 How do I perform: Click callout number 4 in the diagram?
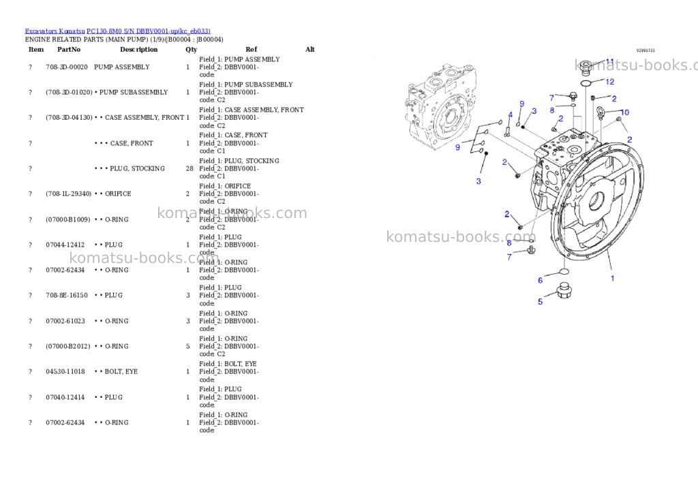pyautogui.click(x=510, y=115)
